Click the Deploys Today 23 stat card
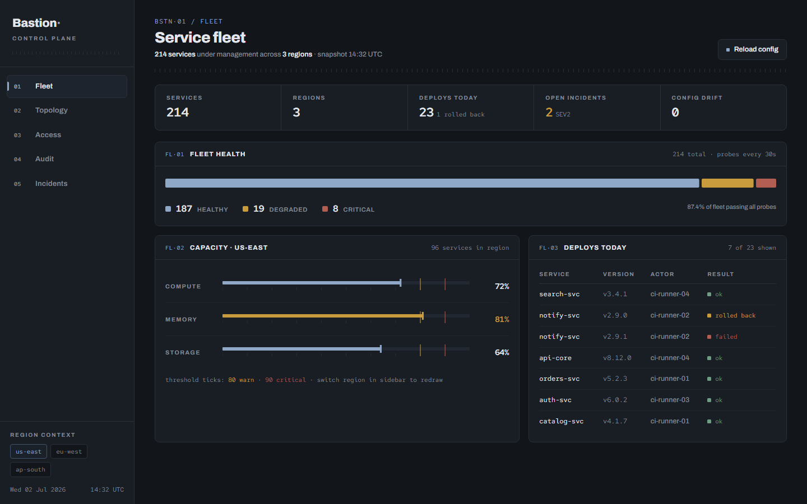This screenshot has width=807, height=504. [471, 108]
